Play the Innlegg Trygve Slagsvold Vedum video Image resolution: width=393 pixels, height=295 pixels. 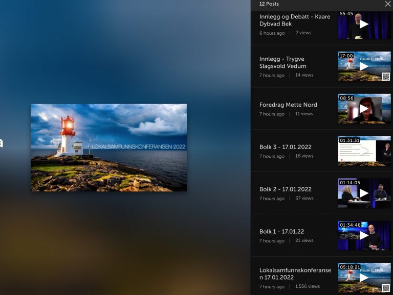click(x=364, y=66)
